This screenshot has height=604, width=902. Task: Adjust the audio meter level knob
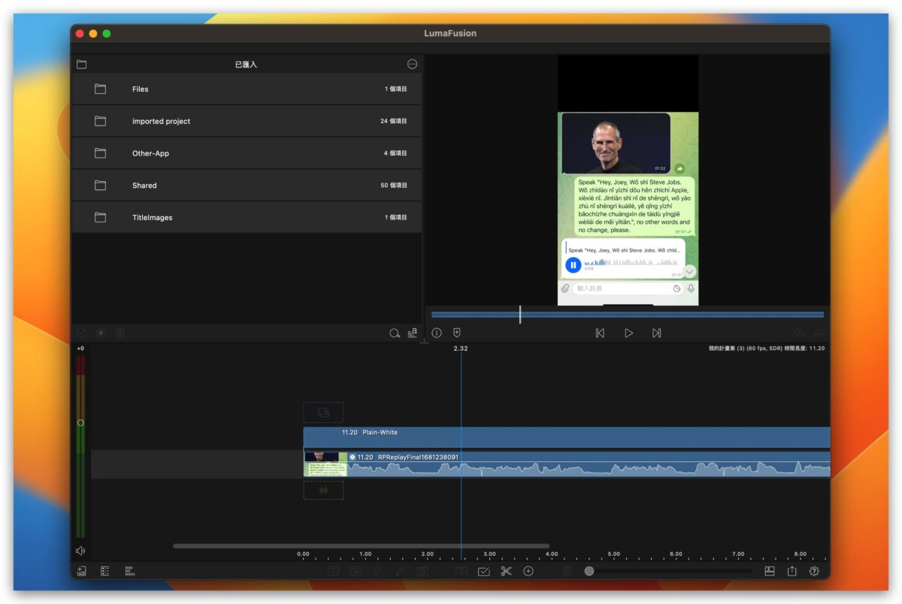80,423
